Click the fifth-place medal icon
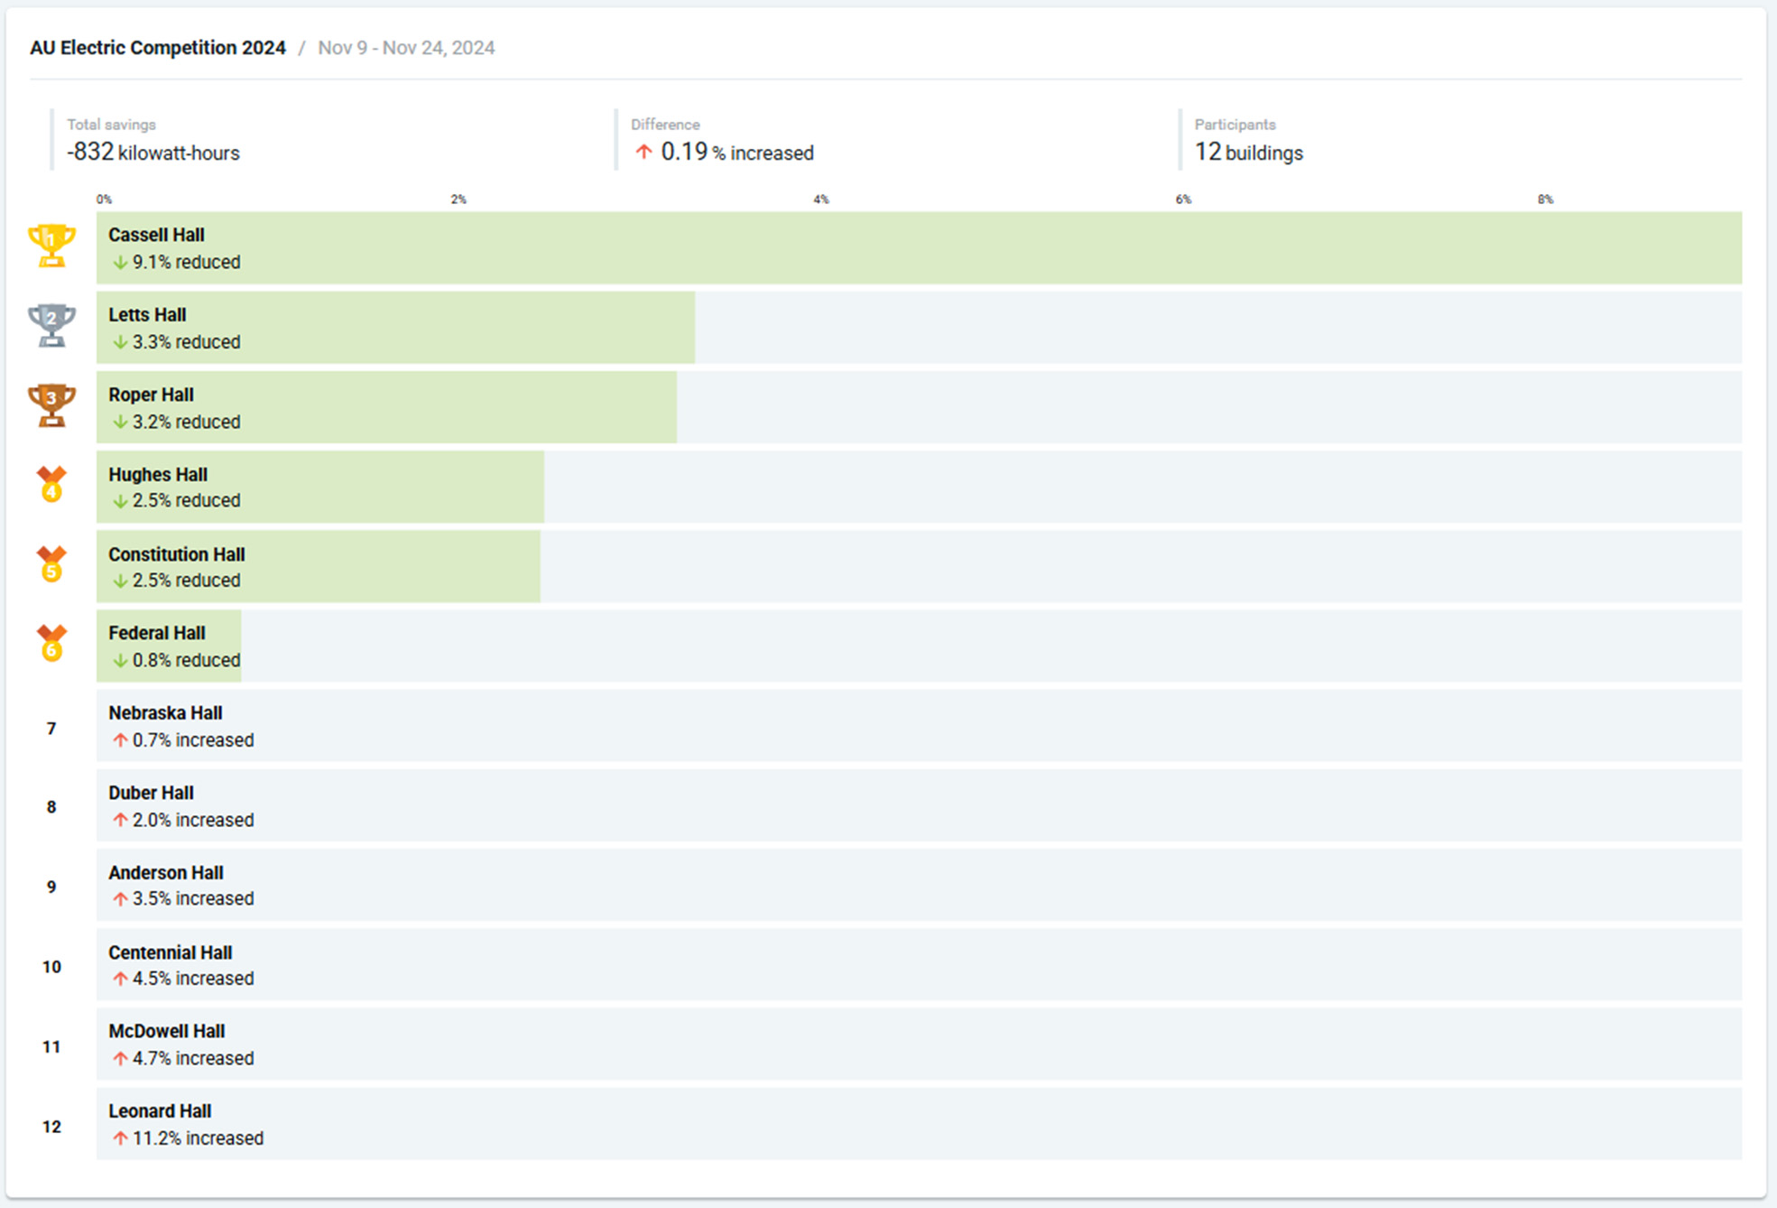 51,563
